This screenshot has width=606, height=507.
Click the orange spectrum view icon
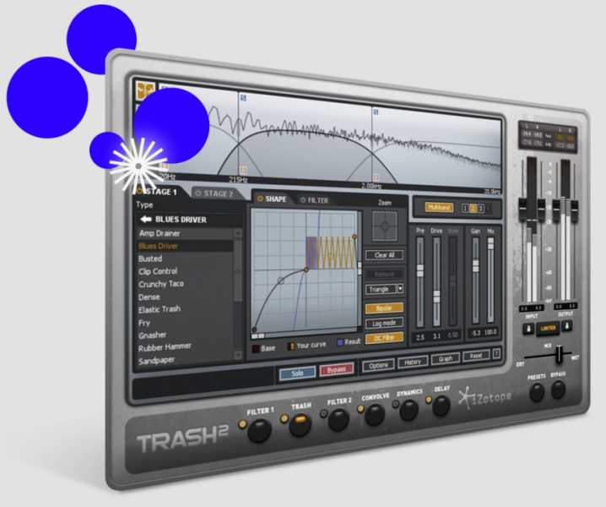coord(145,92)
